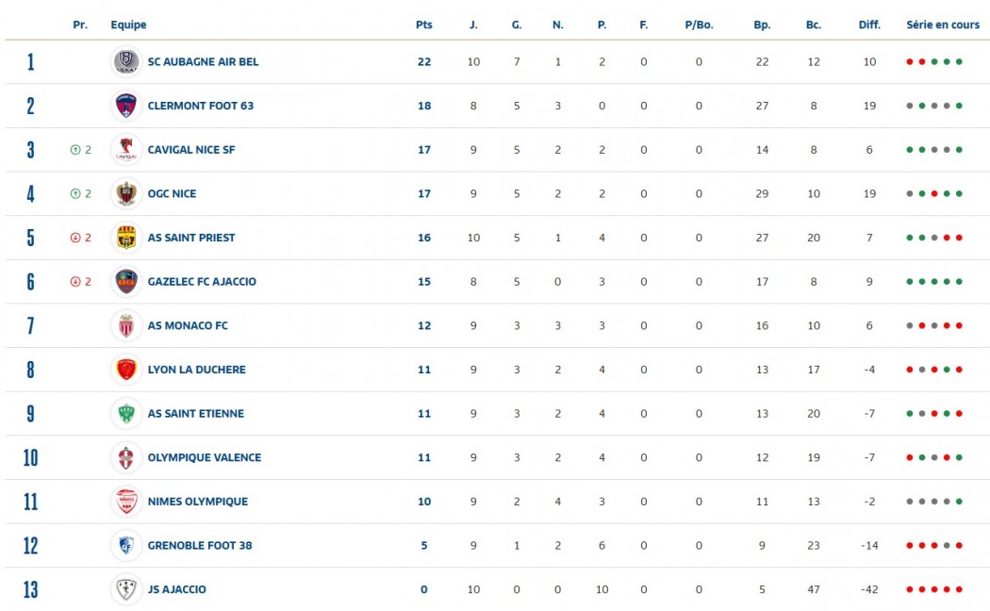Click the JS Ajaccio club badge
The height and width of the screenshot is (611, 990).
[x=125, y=590]
